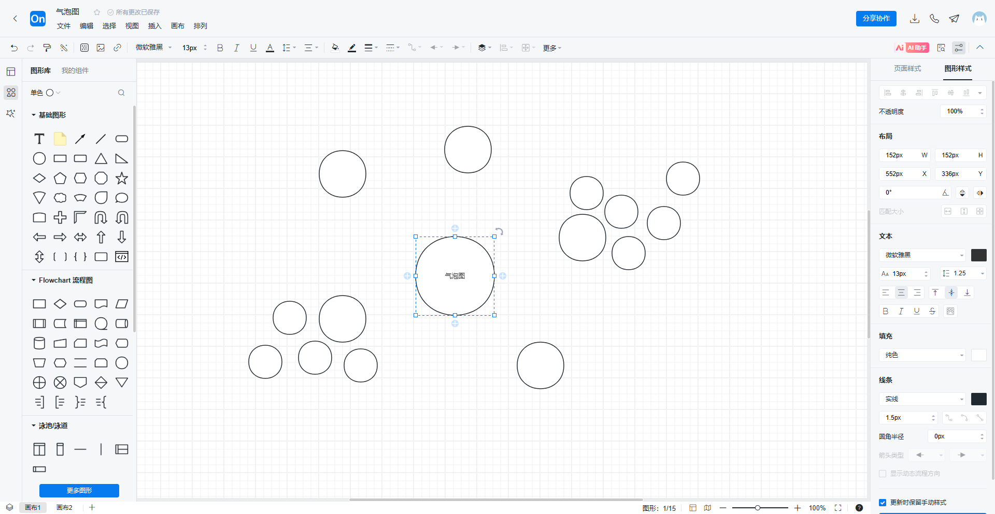
Task: Open the 微软雅黑 font dropdown in toolbar
Action: [153, 48]
